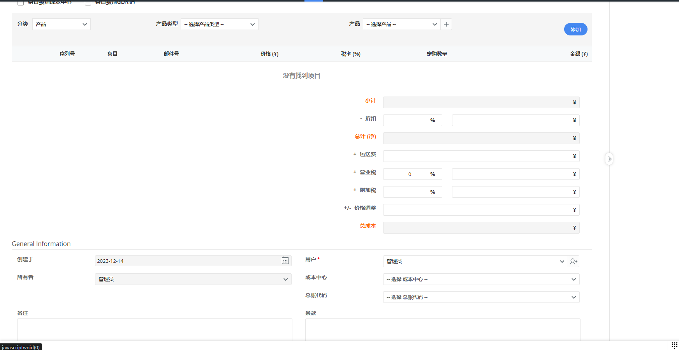
Task: Open the 所有者 dropdown
Action: point(193,279)
